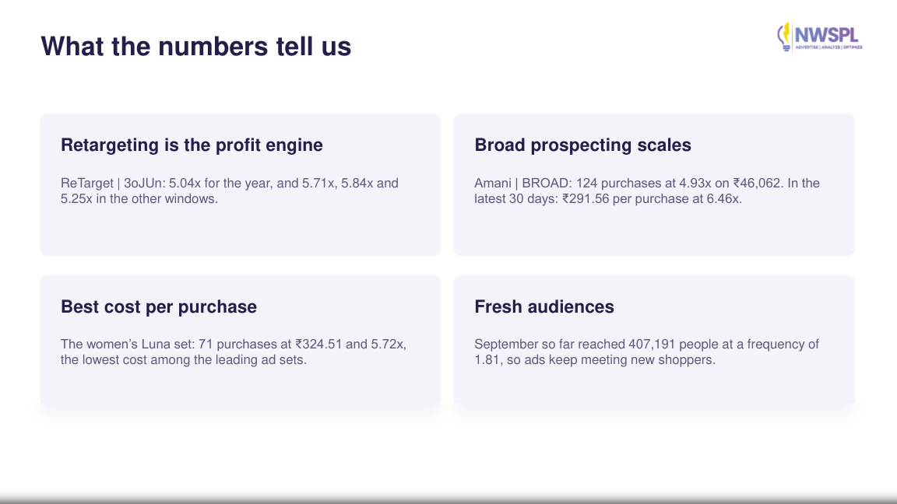Select the 'Fresh audiences' heading
Screen dimensions: 897x504
point(544,307)
